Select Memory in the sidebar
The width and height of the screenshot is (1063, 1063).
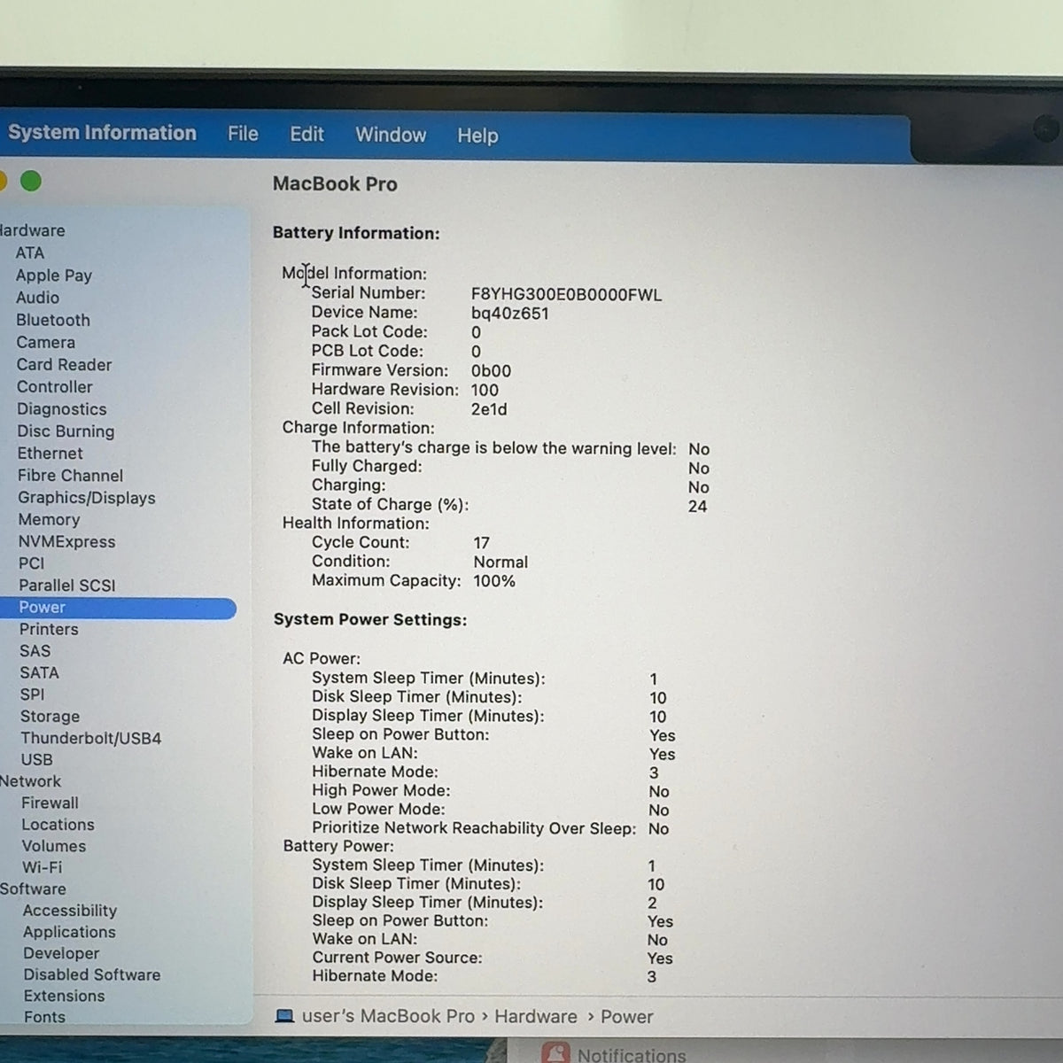coord(49,519)
